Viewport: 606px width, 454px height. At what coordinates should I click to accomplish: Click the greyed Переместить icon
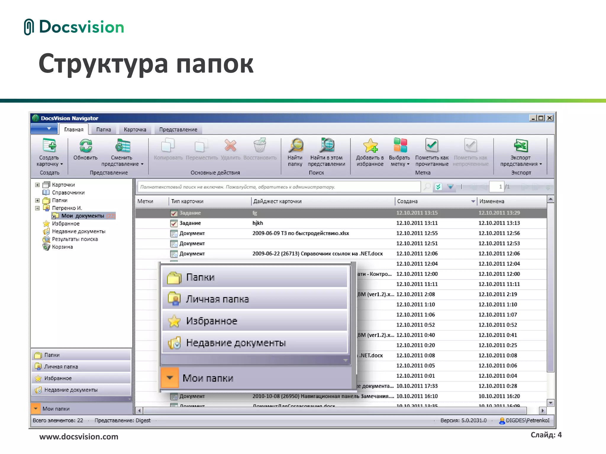pos(201,145)
